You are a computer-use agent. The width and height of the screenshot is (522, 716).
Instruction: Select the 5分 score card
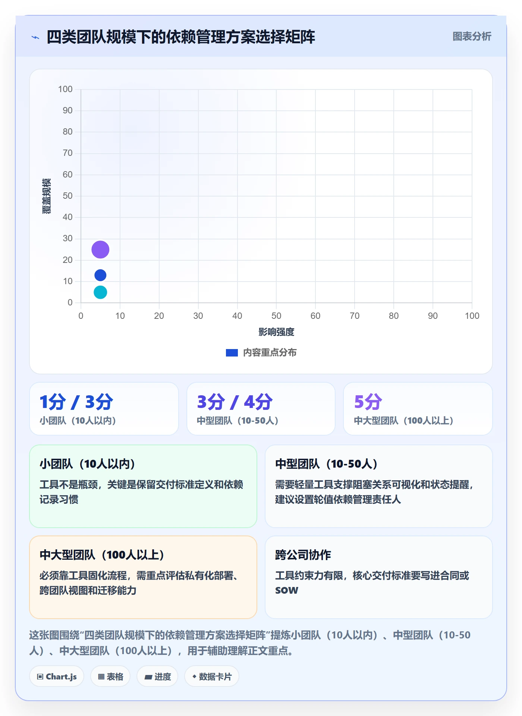point(418,409)
